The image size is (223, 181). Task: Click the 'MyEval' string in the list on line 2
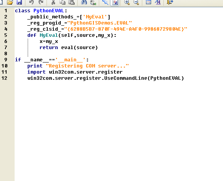(95, 17)
